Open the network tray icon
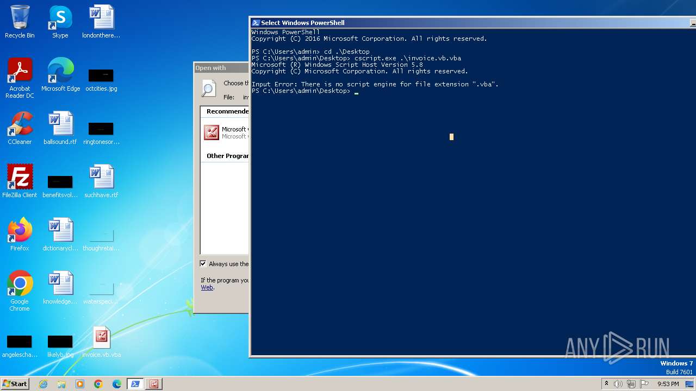This screenshot has width=696, height=391. pyautogui.click(x=631, y=384)
